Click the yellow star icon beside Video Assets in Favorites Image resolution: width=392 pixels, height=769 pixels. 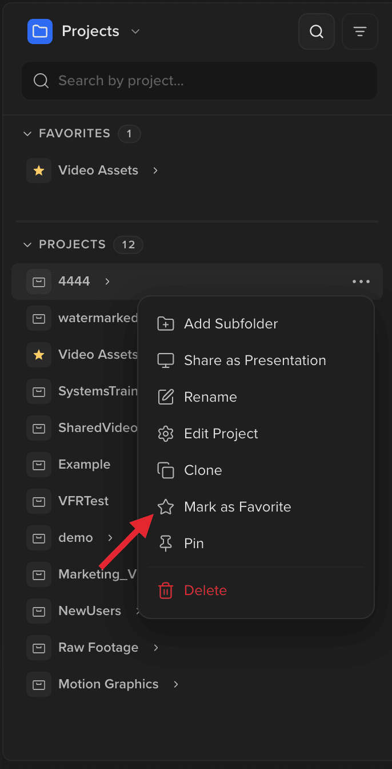39,171
